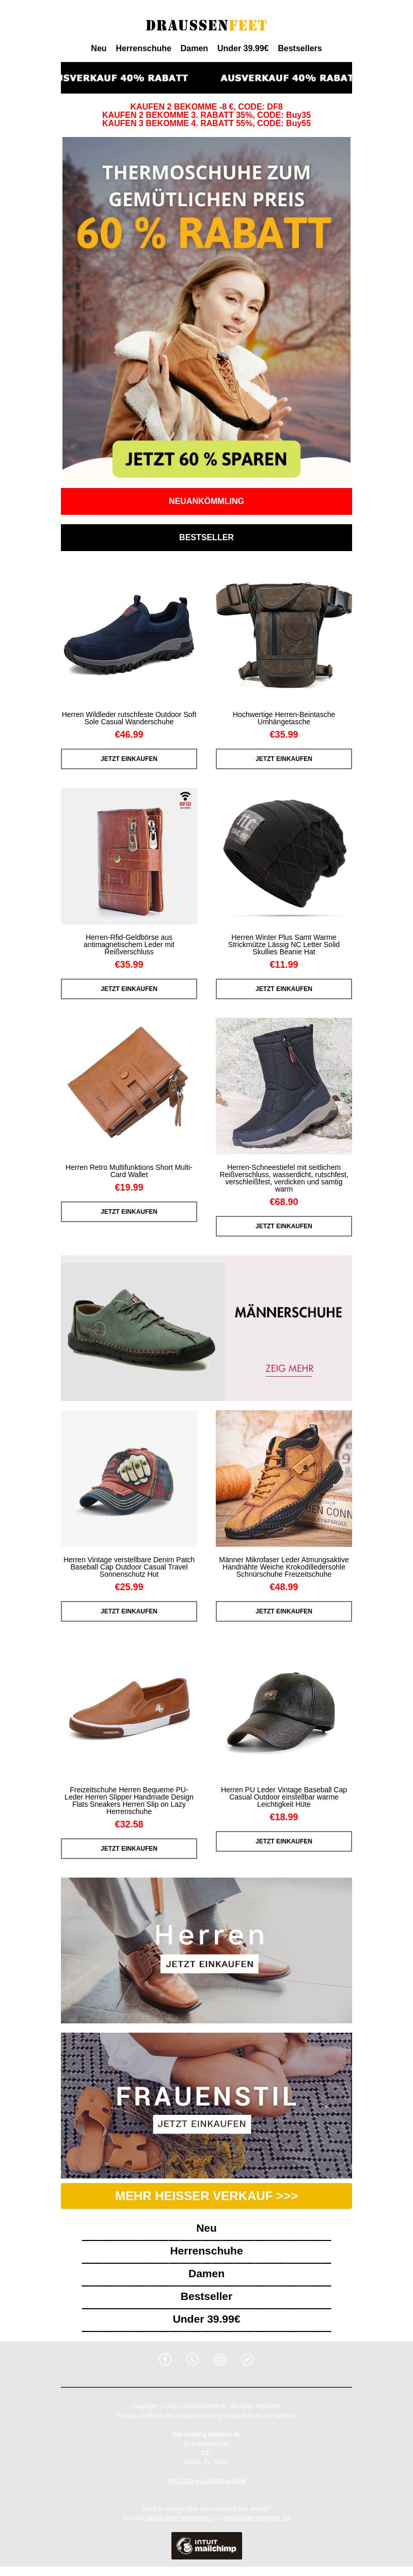Screen dimensions: 413x2576
Task: Click Bestseller in the bottom menu list
Action: (206, 2296)
